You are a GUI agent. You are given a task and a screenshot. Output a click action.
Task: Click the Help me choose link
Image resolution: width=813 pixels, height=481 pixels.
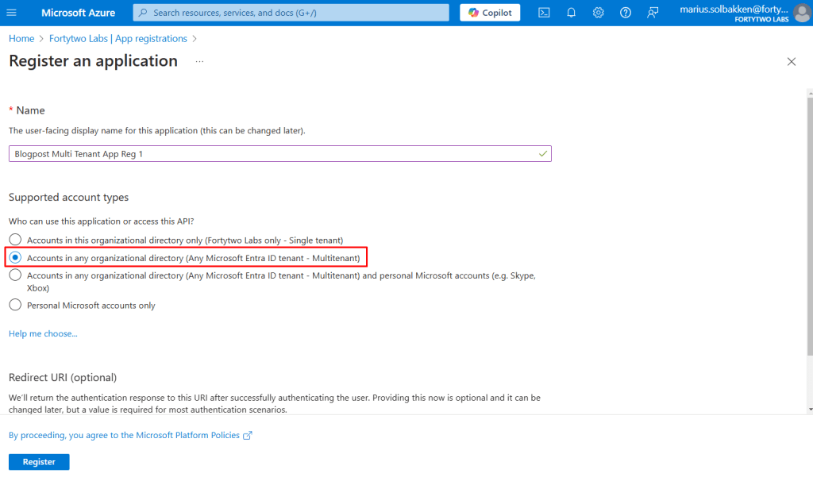pos(43,333)
